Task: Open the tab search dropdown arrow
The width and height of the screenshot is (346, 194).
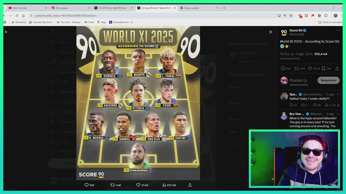Action: (4, 8)
